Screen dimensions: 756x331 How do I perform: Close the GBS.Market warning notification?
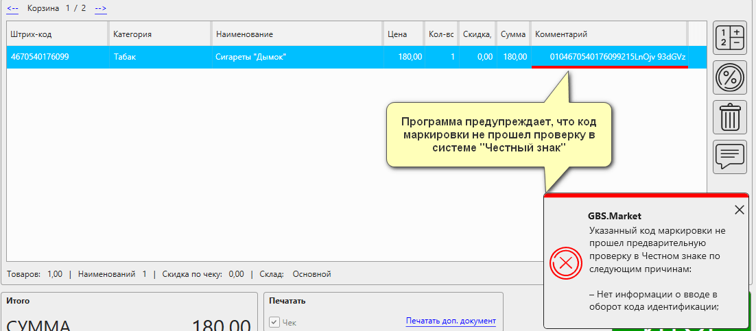click(739, 210)
